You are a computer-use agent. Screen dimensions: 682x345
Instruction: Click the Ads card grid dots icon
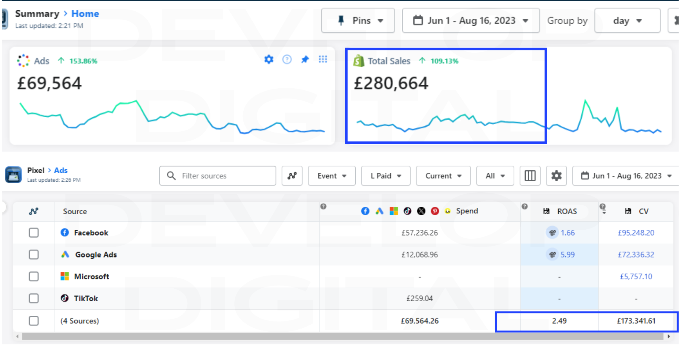(323, 59)
